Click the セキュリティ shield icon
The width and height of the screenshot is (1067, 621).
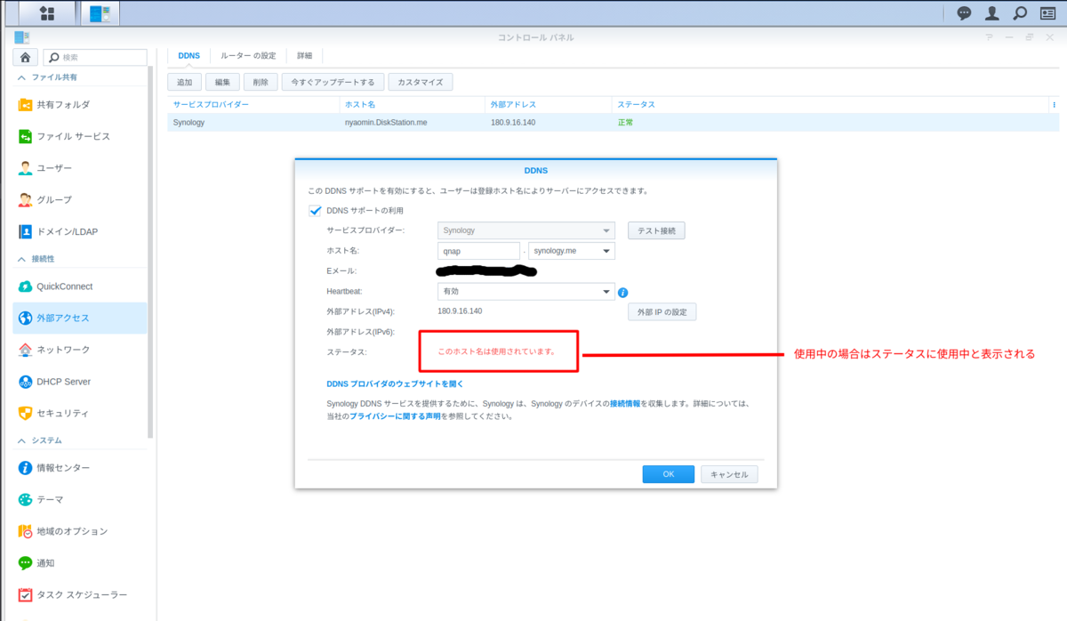pyautogui.click(x=26, y=413)
